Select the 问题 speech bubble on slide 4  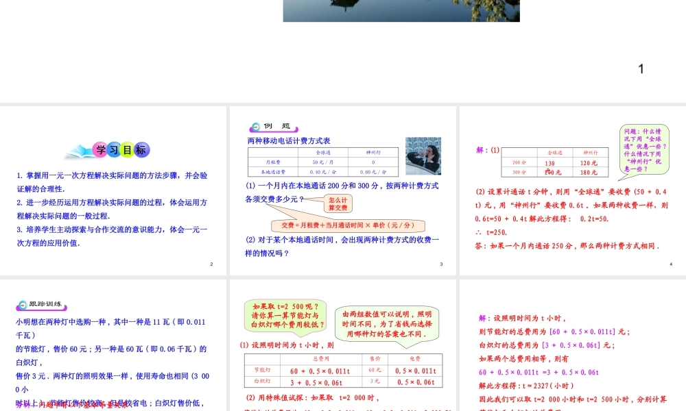tap(643, 149)
